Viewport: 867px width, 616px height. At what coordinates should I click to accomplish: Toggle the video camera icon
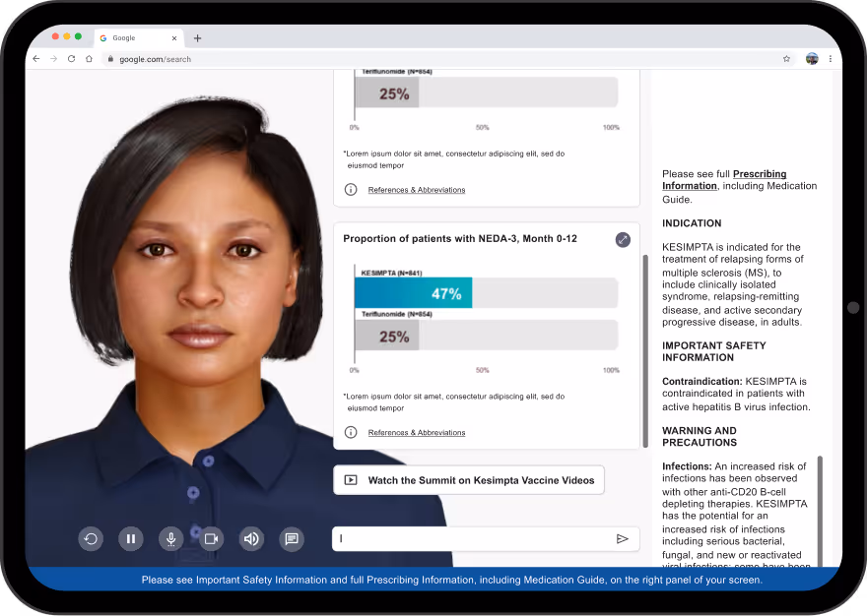coord(211,538)
